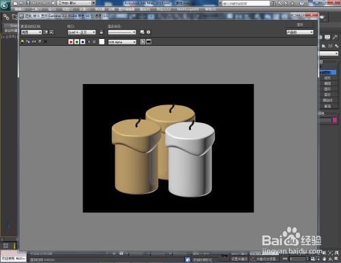Select the Select and Link tool
The height and width of the screenshot is (263, 341).
[6, 17]
